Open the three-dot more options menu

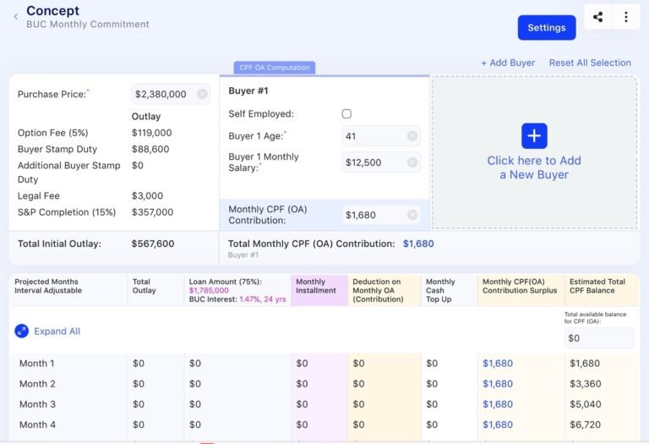tap(626, 17)
